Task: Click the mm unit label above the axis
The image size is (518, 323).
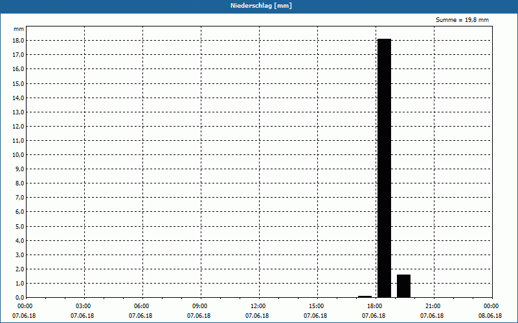Action: [x=19, y=29]
